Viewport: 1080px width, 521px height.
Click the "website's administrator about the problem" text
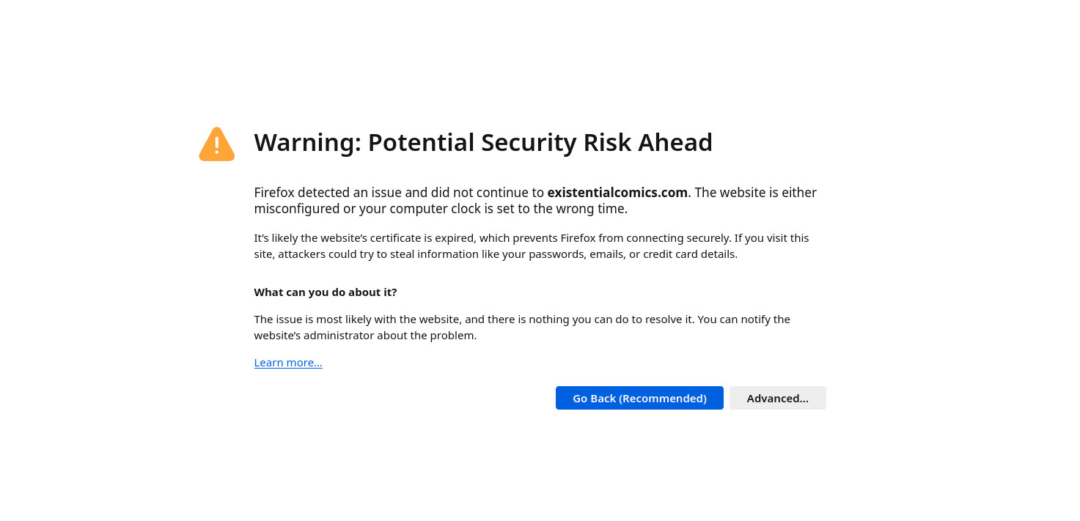click(x=365, y=336)
